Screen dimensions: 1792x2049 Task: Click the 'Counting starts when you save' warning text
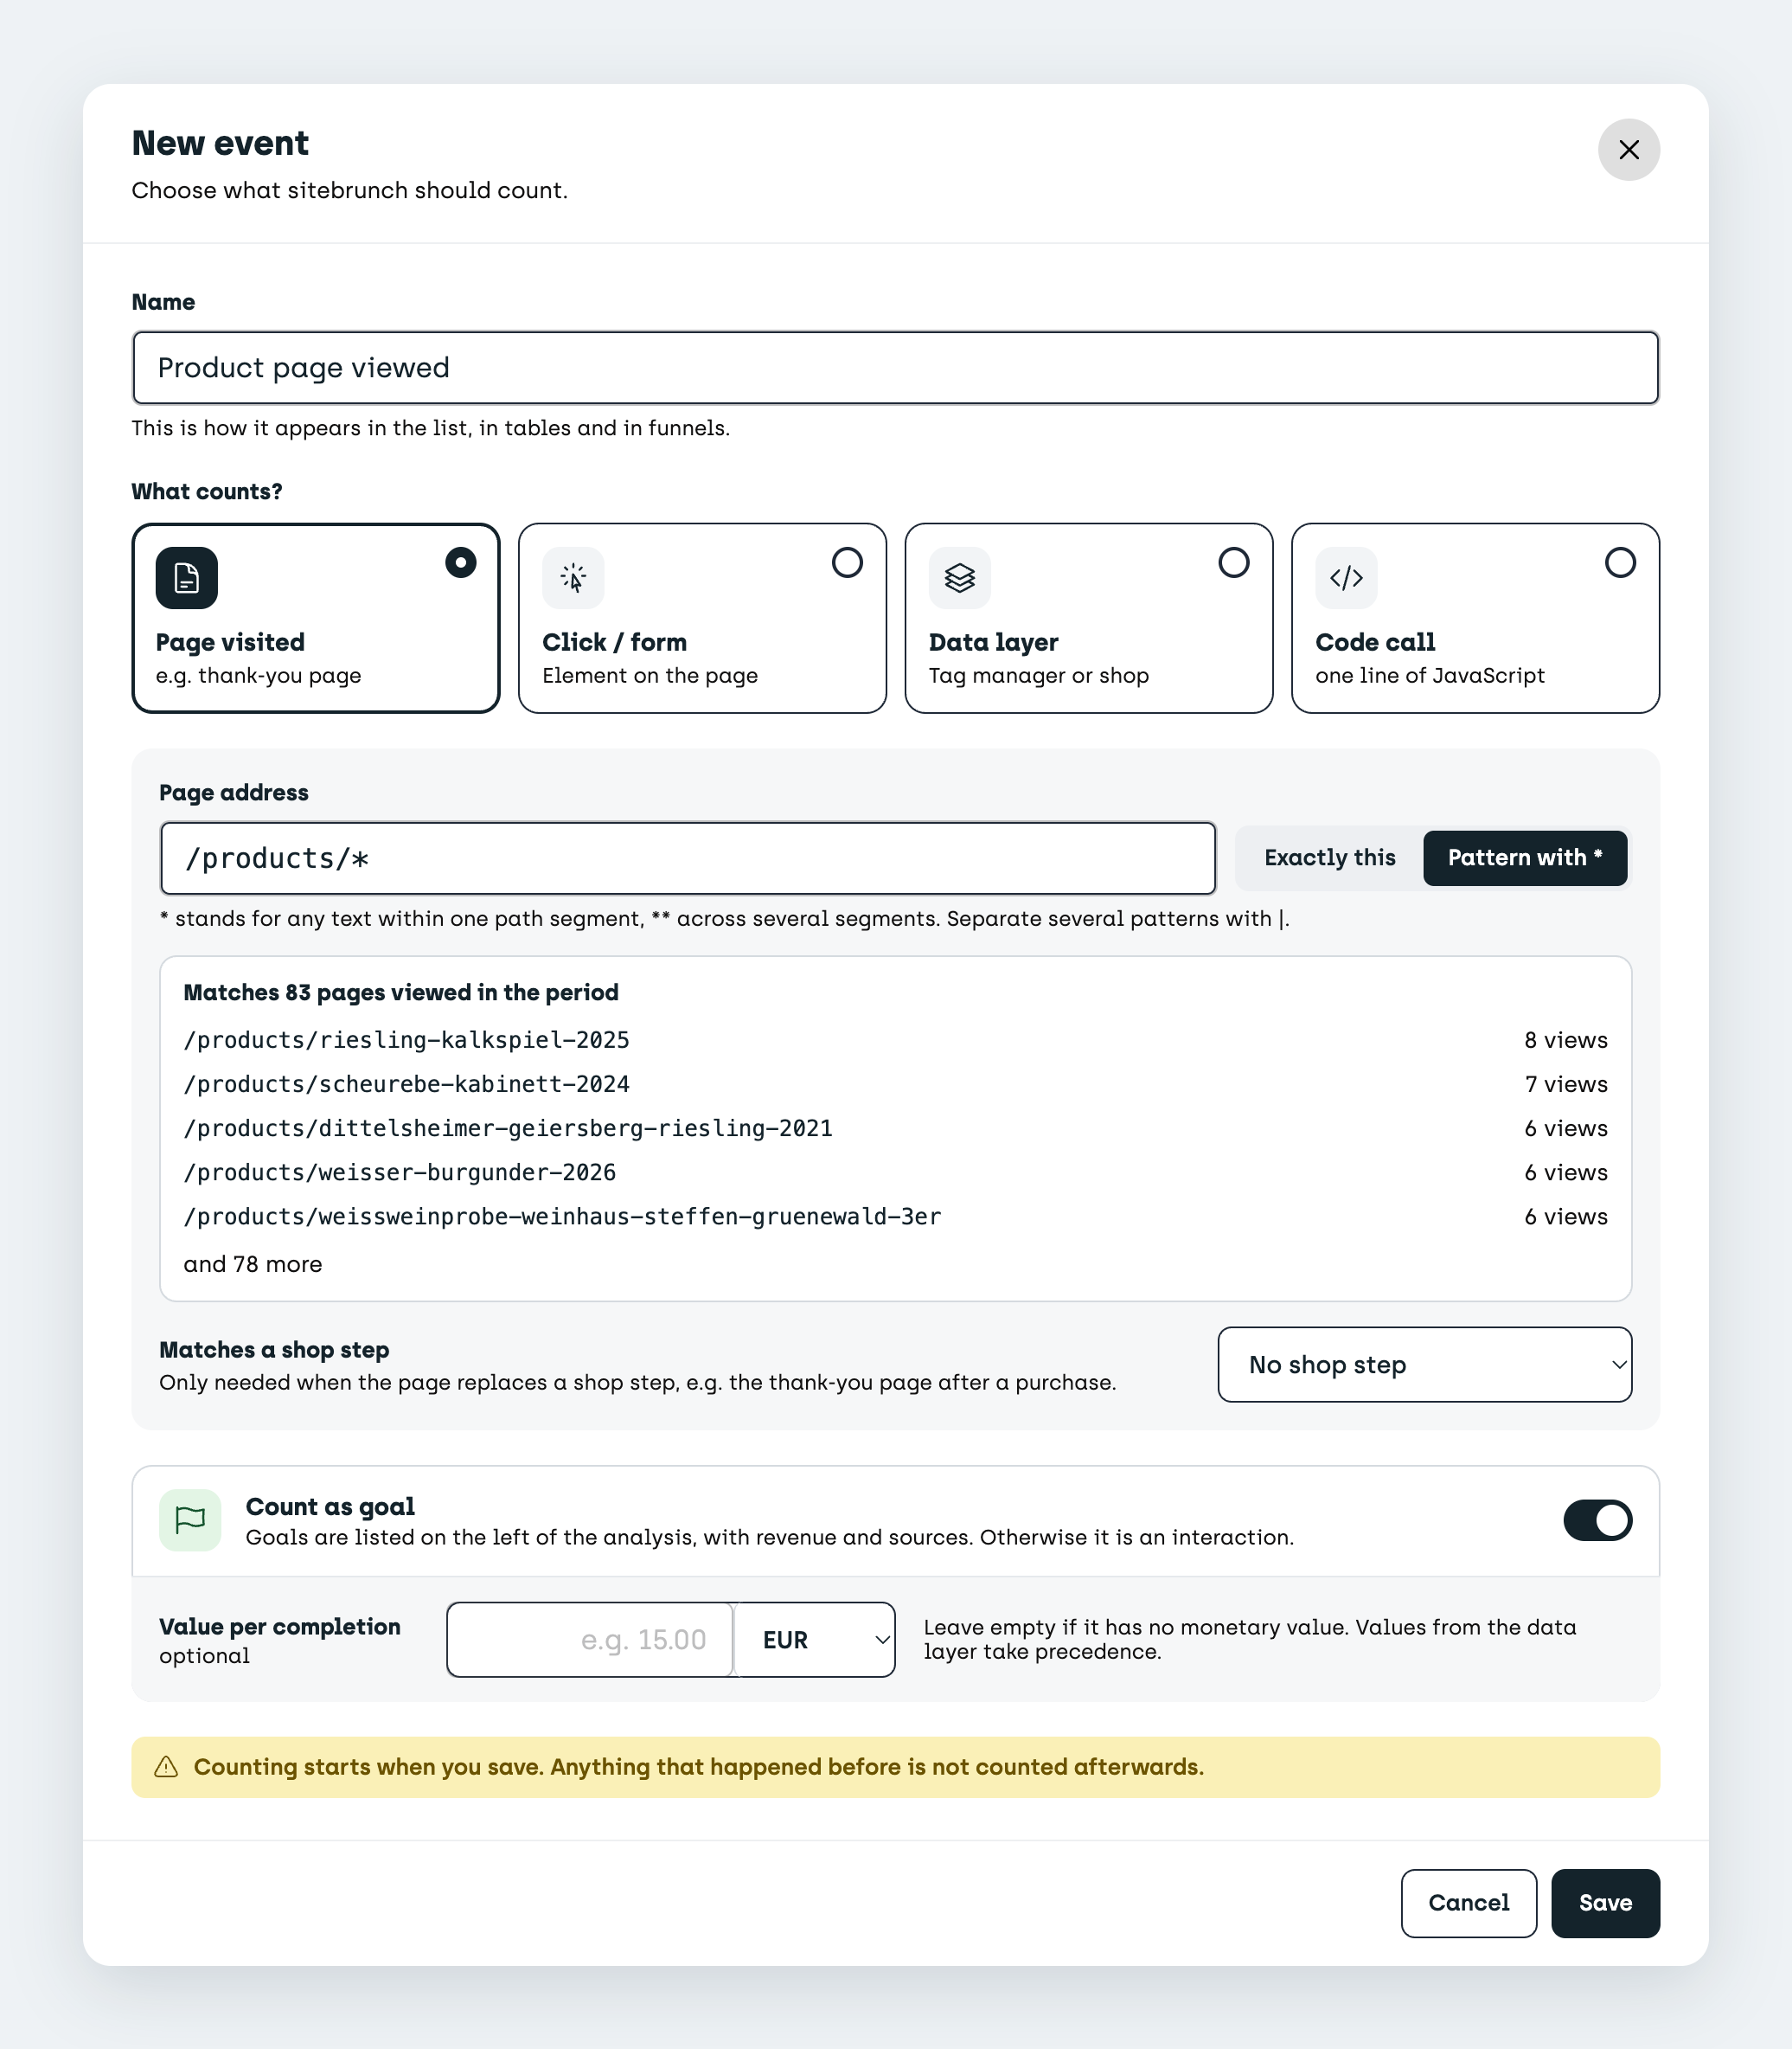(699, 1767)
